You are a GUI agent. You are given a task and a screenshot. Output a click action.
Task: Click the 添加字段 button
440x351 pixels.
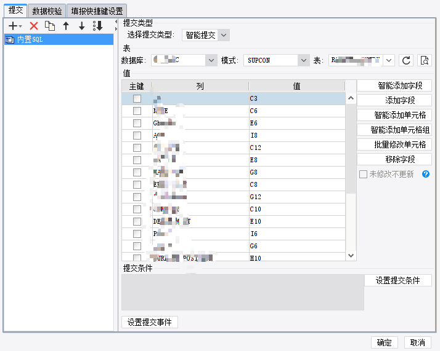(x=394, y=100)
